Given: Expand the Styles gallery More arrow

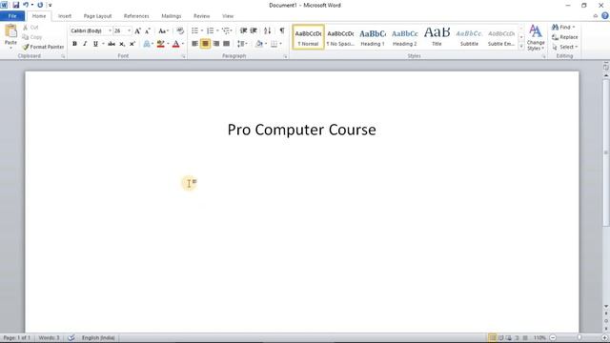Looking at the screenshot, I should pos(521,47).
